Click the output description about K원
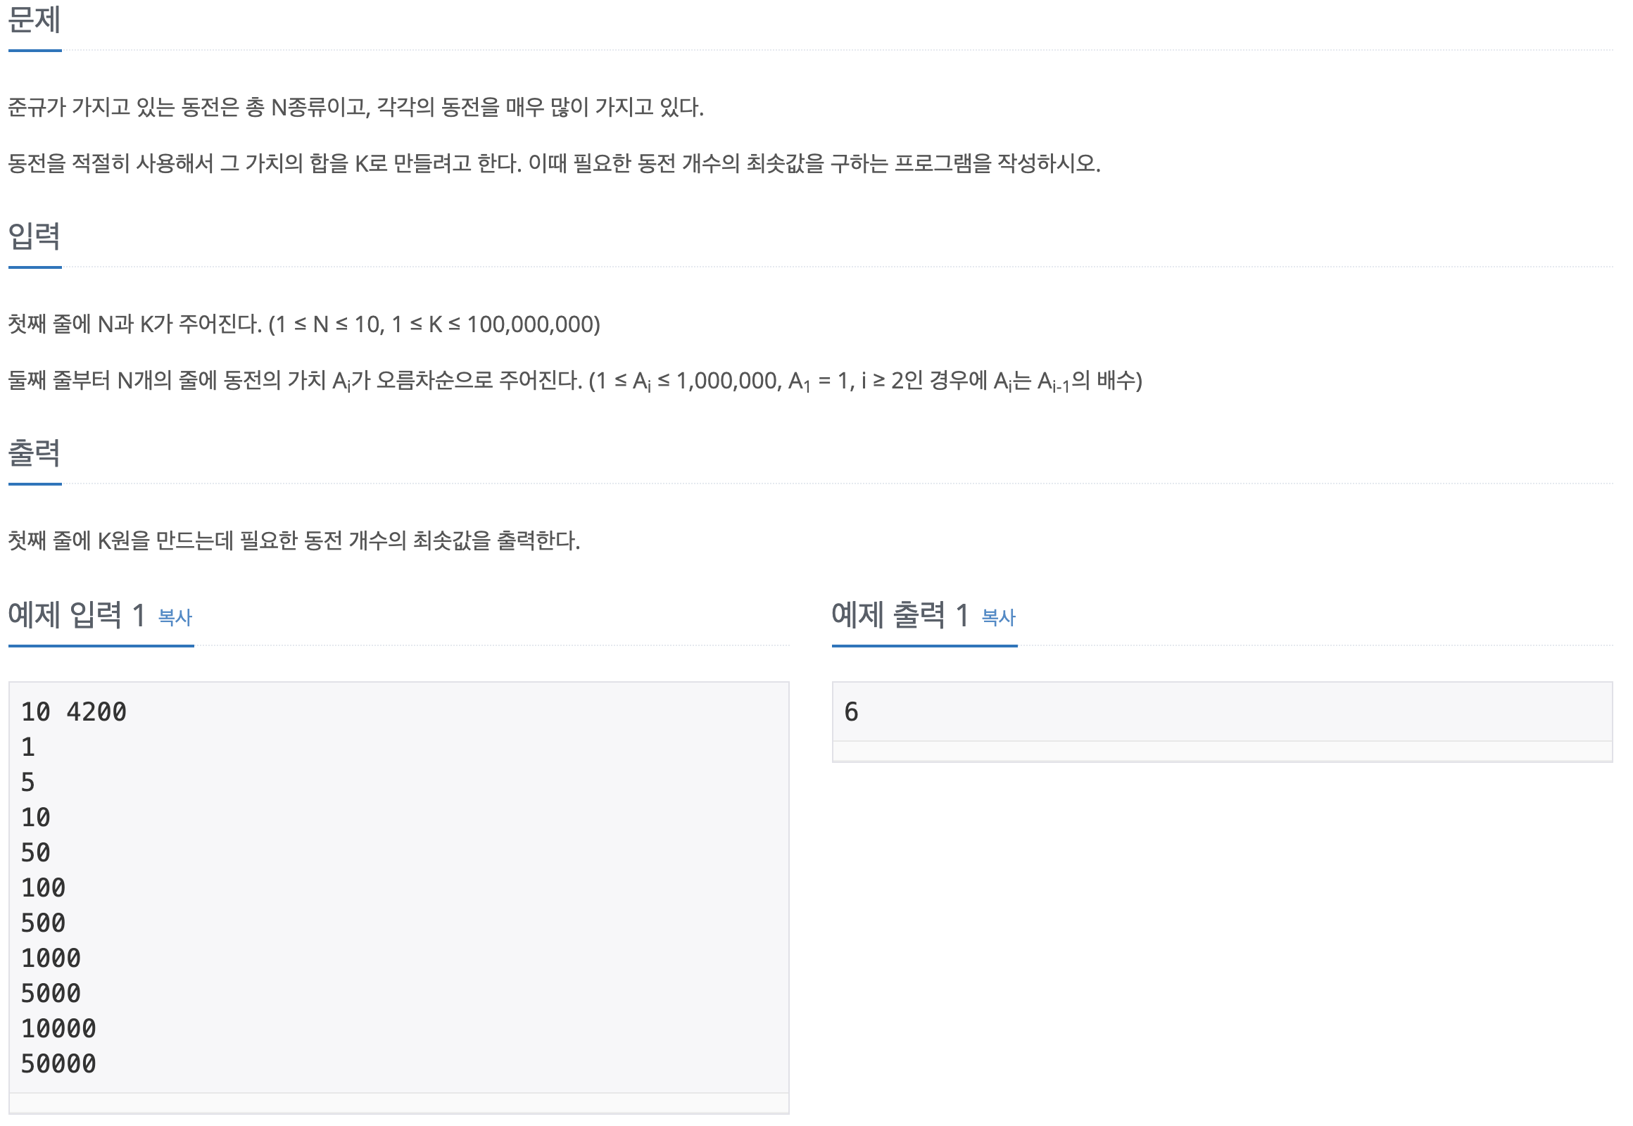 (x=294, y=541)
